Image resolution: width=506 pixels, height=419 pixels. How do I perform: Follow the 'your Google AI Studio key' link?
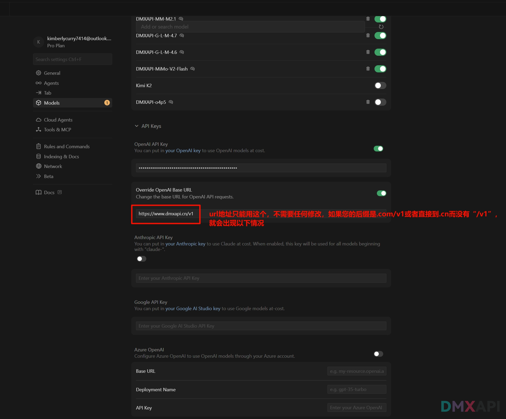[x=193, y=309]
